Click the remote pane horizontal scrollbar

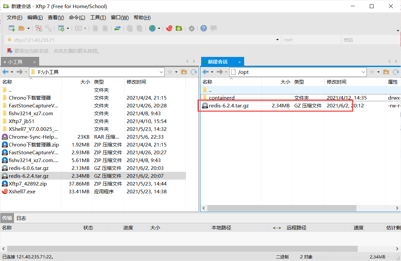point(282,208)
